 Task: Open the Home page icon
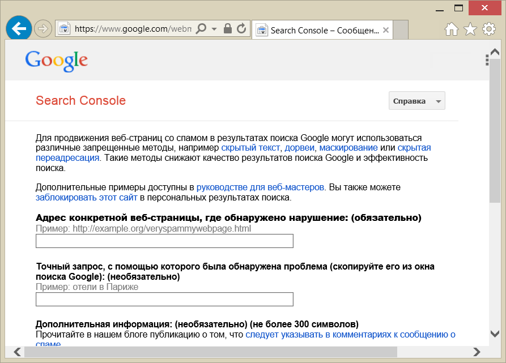(x=451, y=29)
